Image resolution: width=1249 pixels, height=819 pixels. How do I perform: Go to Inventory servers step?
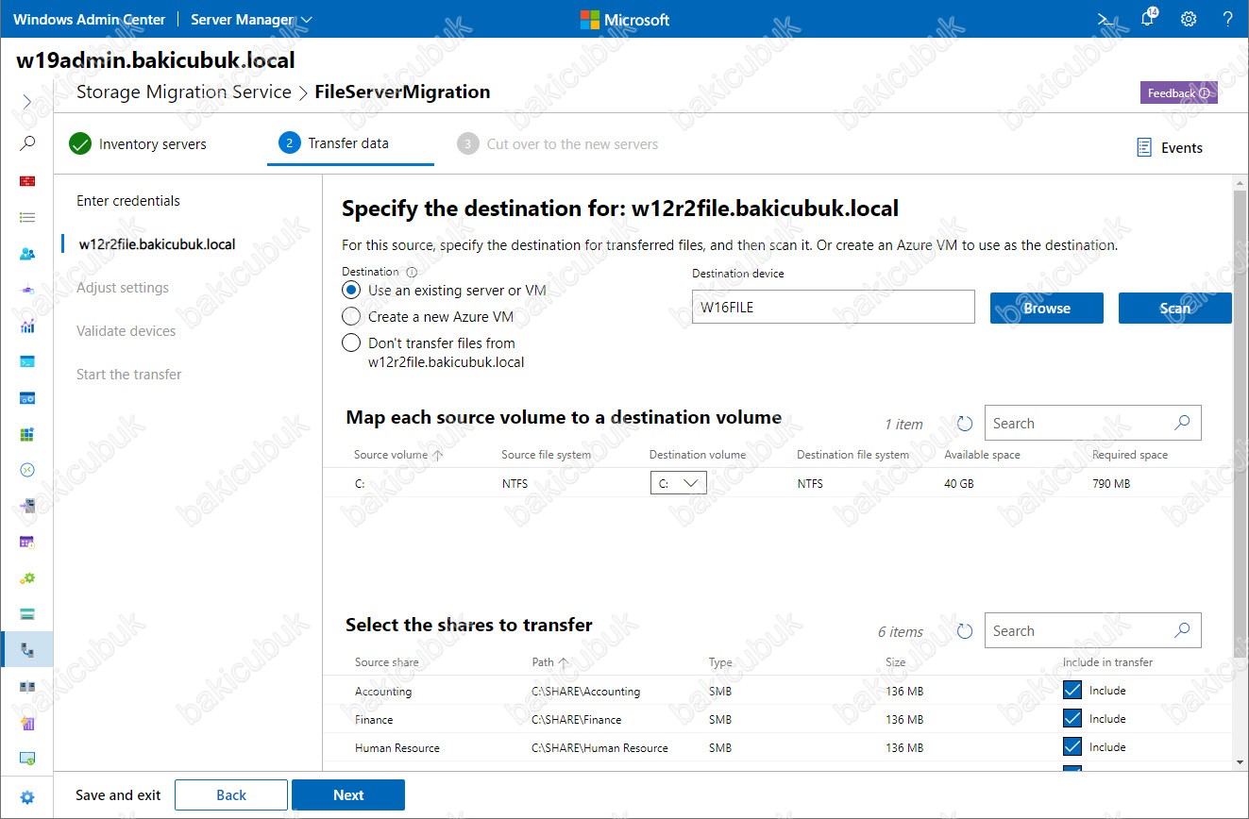138,144
